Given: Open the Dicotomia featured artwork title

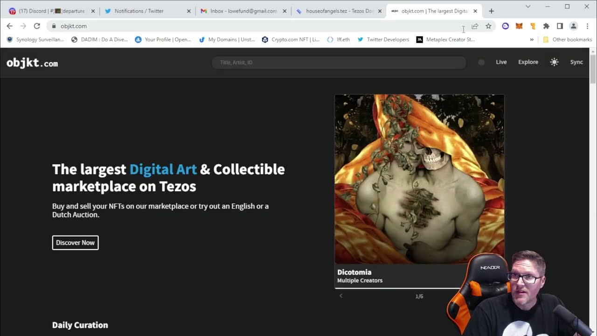Looking at the screenshot, I should point(354,272).
